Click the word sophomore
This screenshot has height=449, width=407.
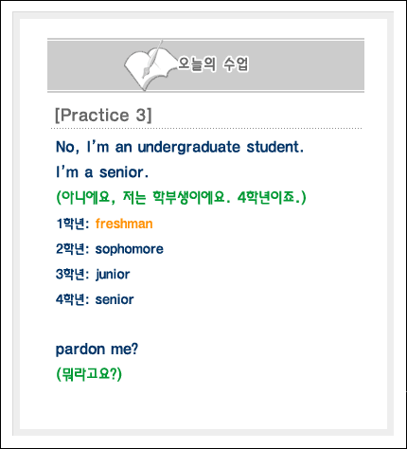coord(130,249)
